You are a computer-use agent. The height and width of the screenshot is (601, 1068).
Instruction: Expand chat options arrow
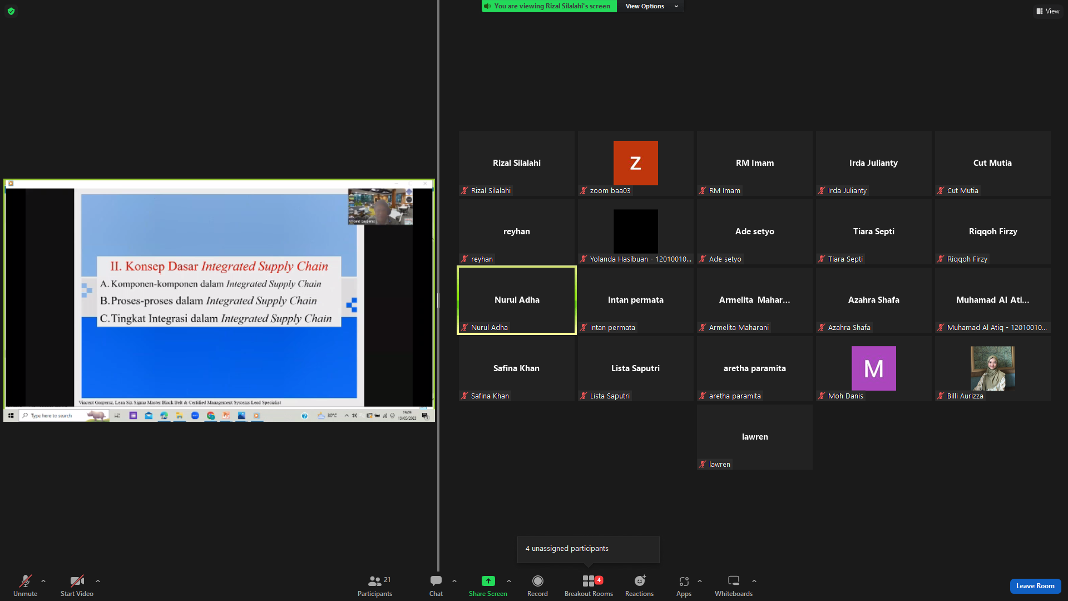point(454,581)
